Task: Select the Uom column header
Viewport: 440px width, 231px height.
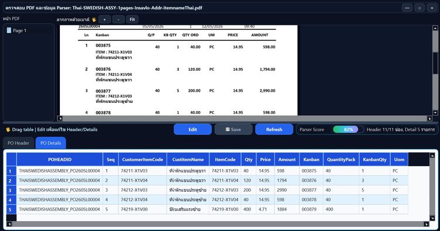Action: [x=399, y=160]
